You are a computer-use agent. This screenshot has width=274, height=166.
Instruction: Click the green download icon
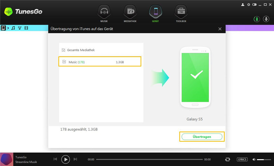(x=257, y=19)
